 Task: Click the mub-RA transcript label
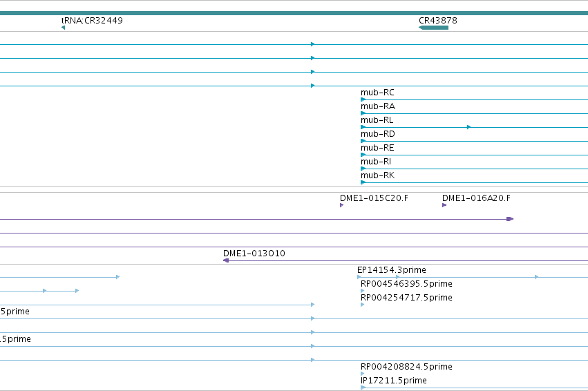(x=378, y=106)
